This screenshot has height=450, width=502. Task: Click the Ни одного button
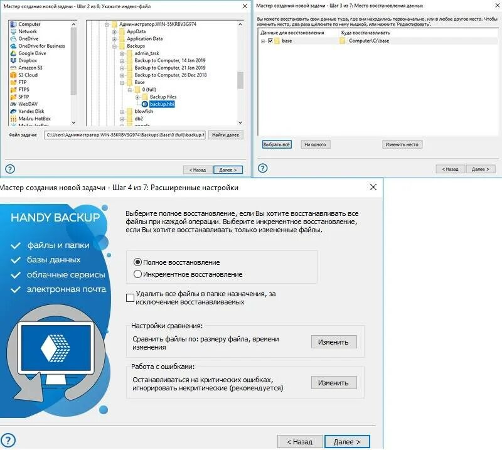click(x=316, y=144)
